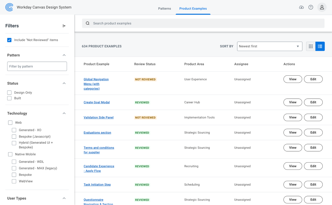Open the cloud download icon in header
The height and width of the screenshot is (205, 332).
301,7
